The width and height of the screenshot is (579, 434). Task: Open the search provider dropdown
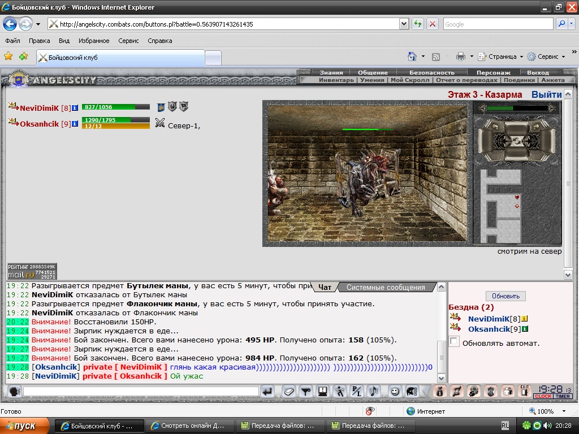(571, 24)
